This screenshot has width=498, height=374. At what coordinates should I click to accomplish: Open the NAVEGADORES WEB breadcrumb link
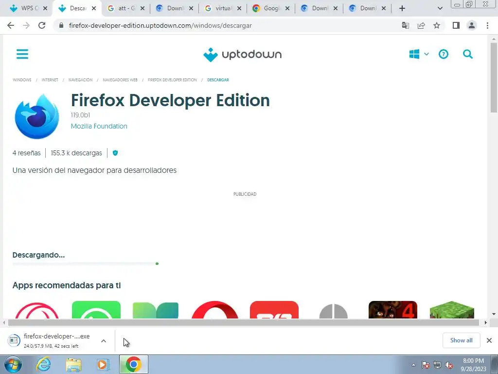click(120, 80)
